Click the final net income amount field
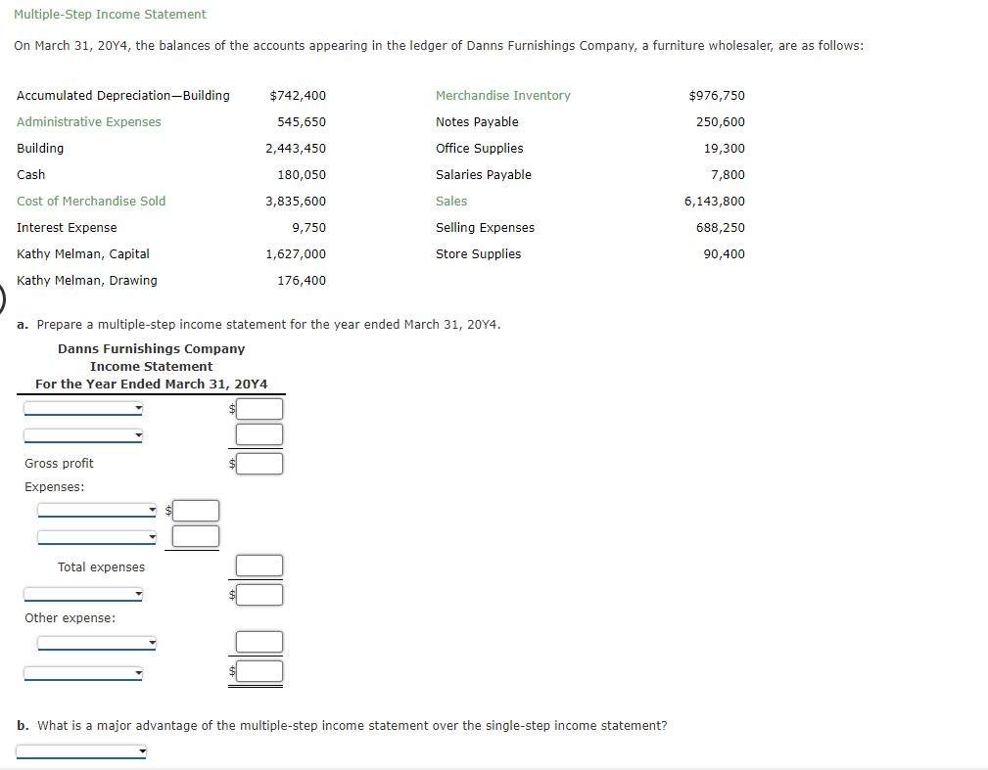 [x=258, y=671]
